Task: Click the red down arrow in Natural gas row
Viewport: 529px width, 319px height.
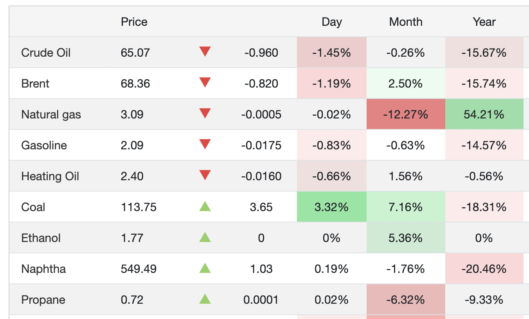Action: (x=205, y=113)
